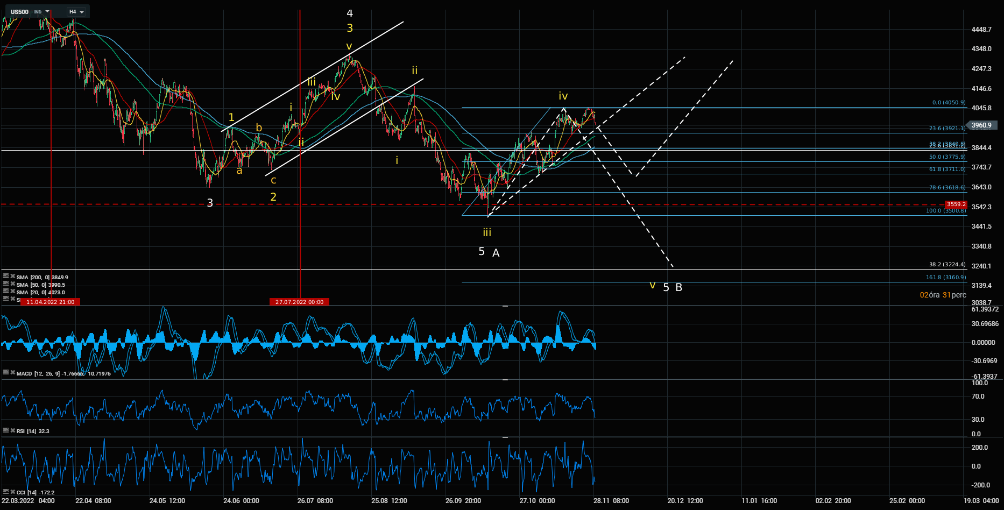
Task: Remove the SMA 200 indicator
Action: pos(12,277)
